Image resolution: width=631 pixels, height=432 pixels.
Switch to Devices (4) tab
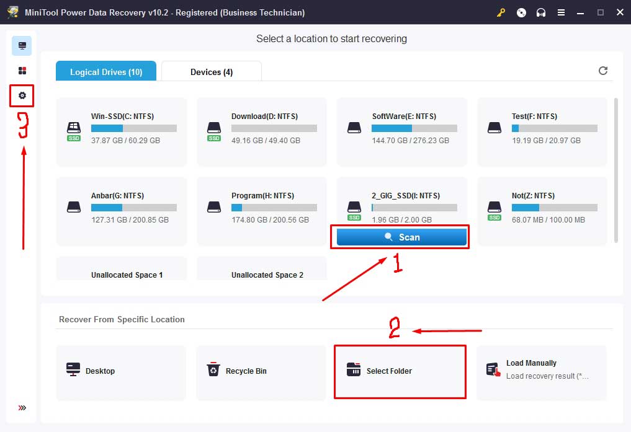coord(212,71)
